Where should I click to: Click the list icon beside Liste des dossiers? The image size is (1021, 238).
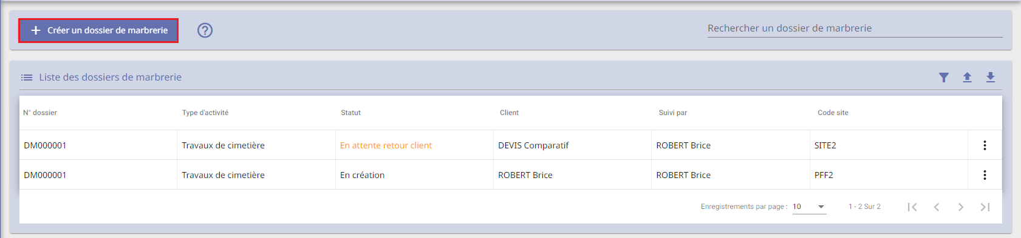pyautogui.click(x=27, y=78)
